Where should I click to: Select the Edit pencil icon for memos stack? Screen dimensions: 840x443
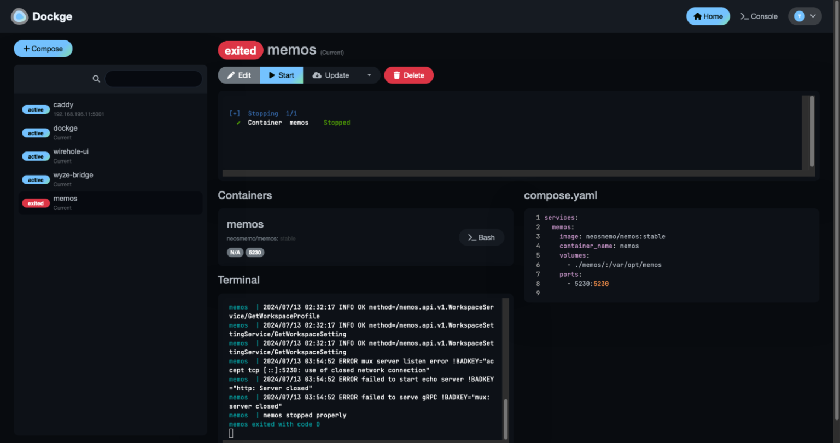[232, 75]
